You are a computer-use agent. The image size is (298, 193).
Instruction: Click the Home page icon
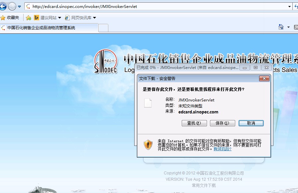[281, 27]
